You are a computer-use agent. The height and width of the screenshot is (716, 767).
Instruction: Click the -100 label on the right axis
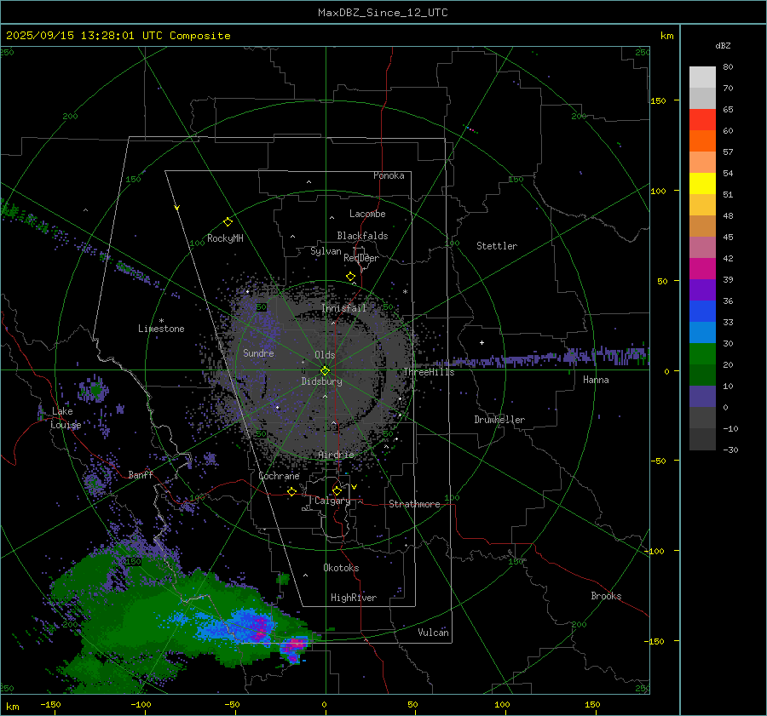(x=656, y=551)
